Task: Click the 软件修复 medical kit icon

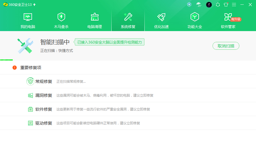Action: click(x=30, y=109)
